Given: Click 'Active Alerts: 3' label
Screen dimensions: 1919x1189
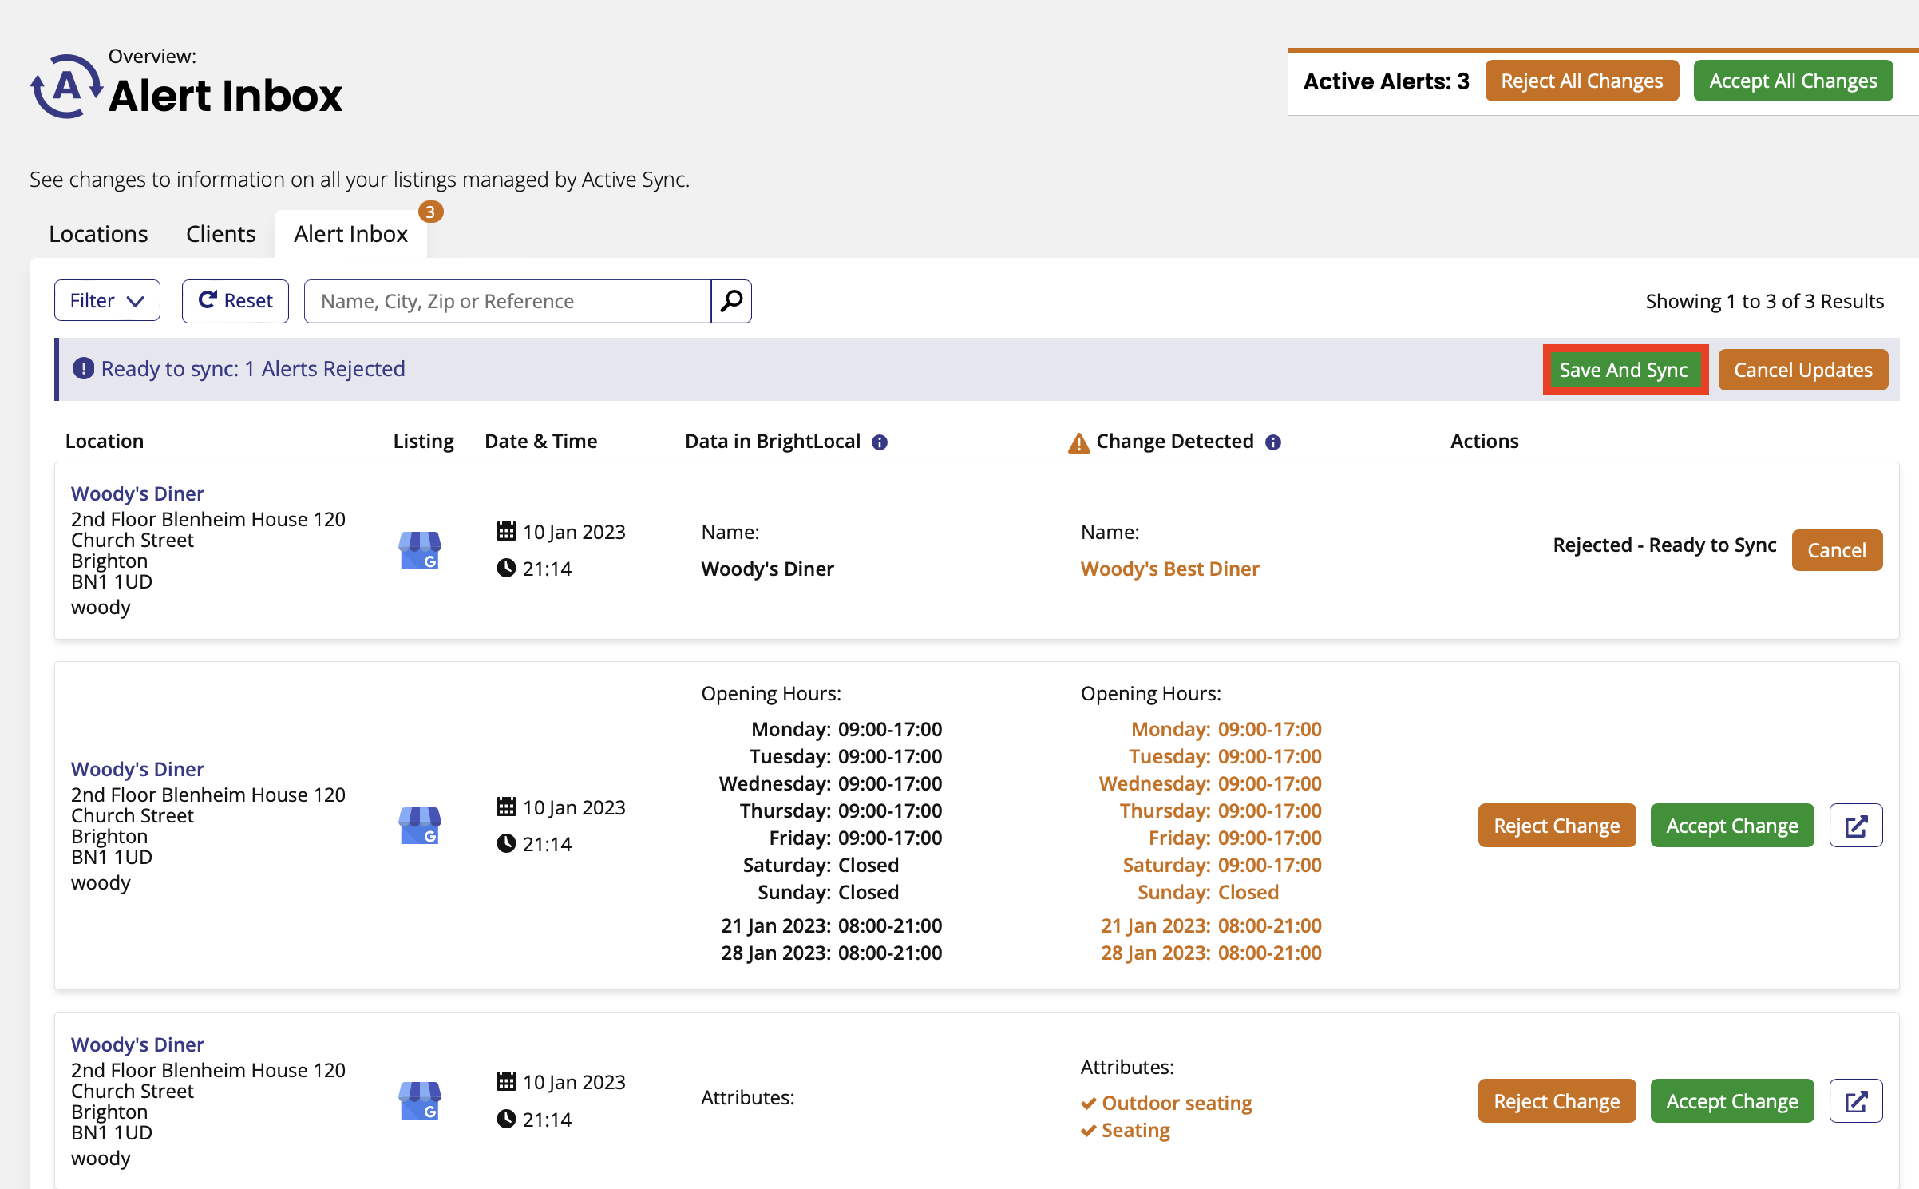Looking at the screenshot, I should click(x=1386, y=81).
